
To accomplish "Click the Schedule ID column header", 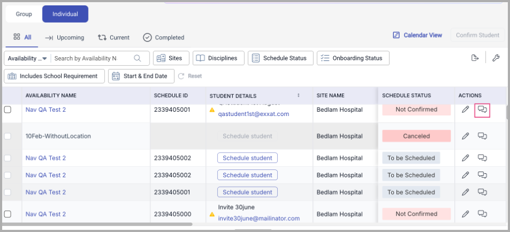I will click(x=171, y=95).
